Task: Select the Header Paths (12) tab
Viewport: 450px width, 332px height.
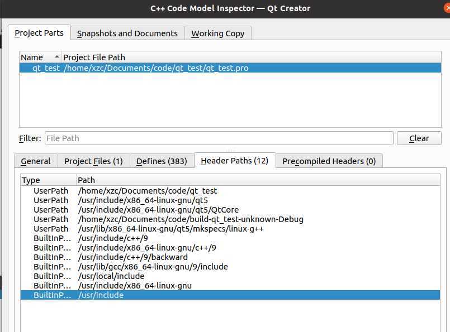Action: click(x=235, y=160)
